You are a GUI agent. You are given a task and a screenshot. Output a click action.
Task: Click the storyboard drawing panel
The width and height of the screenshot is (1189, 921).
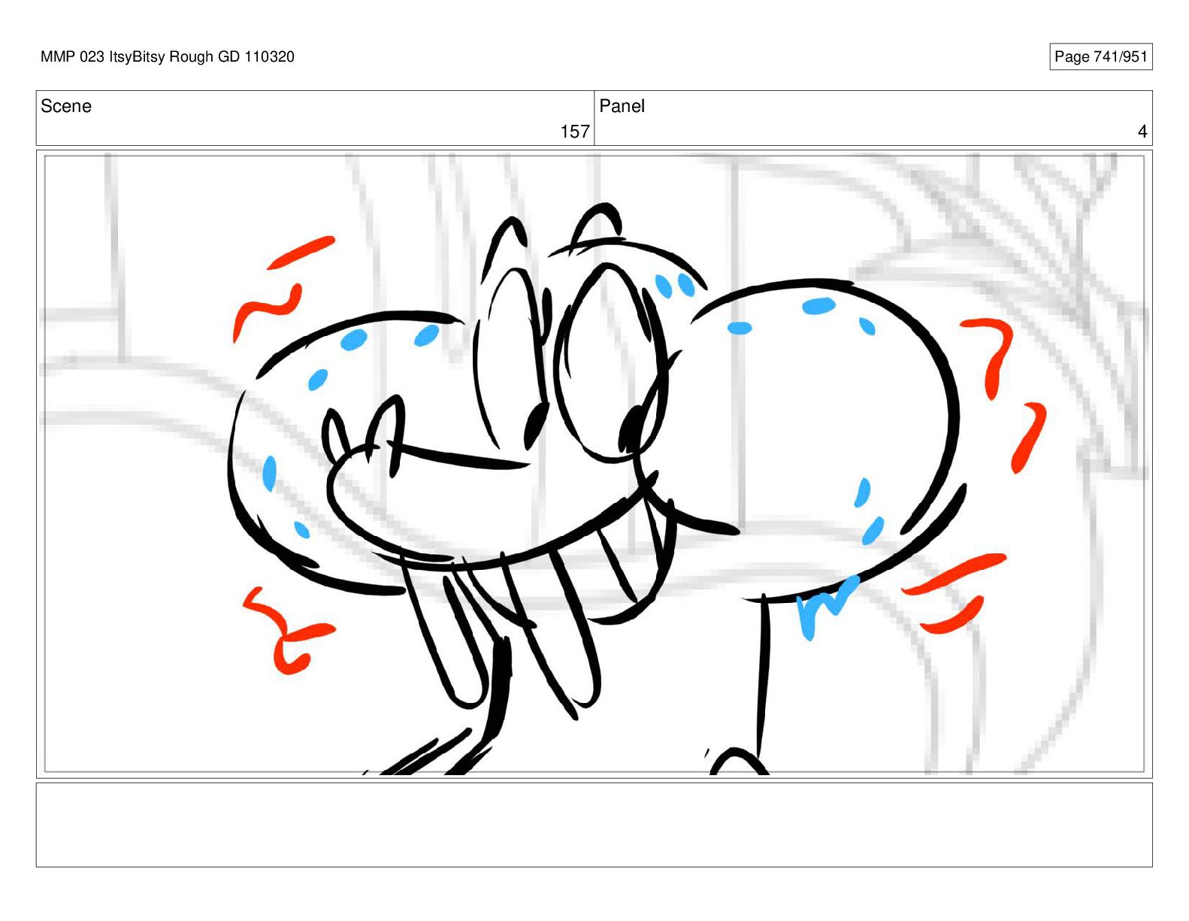click(x=594, y=463)
